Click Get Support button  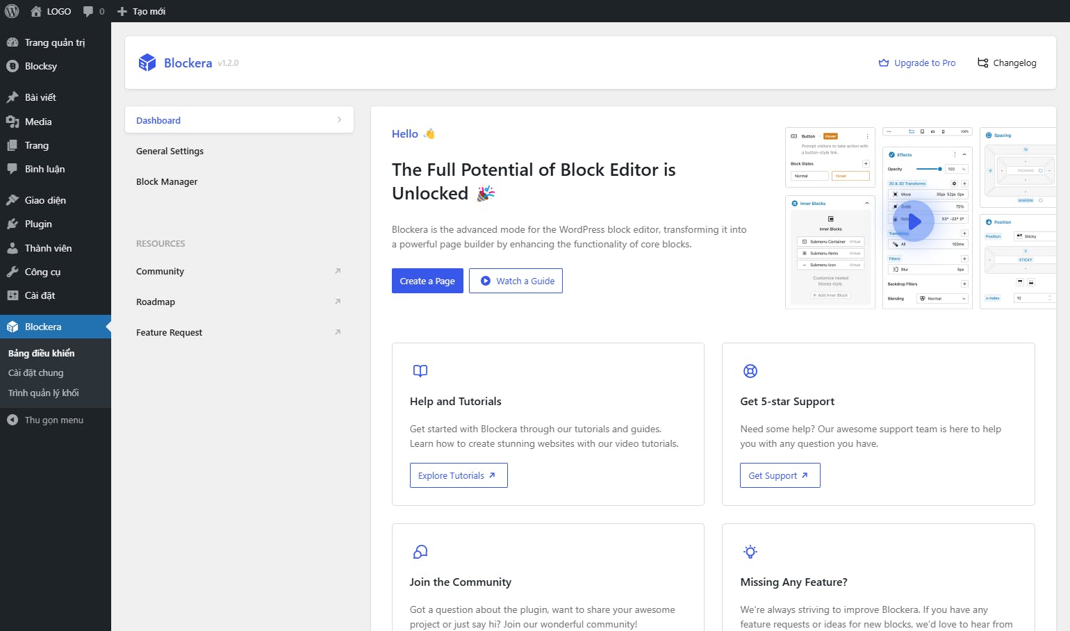[780, 475]
